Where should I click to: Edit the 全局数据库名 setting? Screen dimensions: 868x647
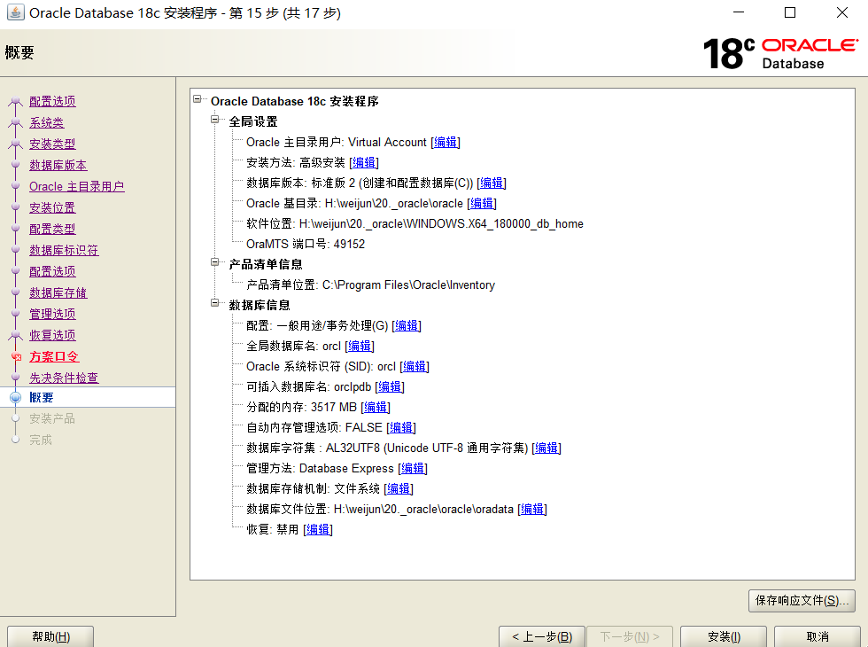pyautogui.click(x=359, y=346)
